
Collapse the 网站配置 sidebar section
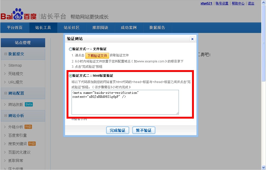5,93
